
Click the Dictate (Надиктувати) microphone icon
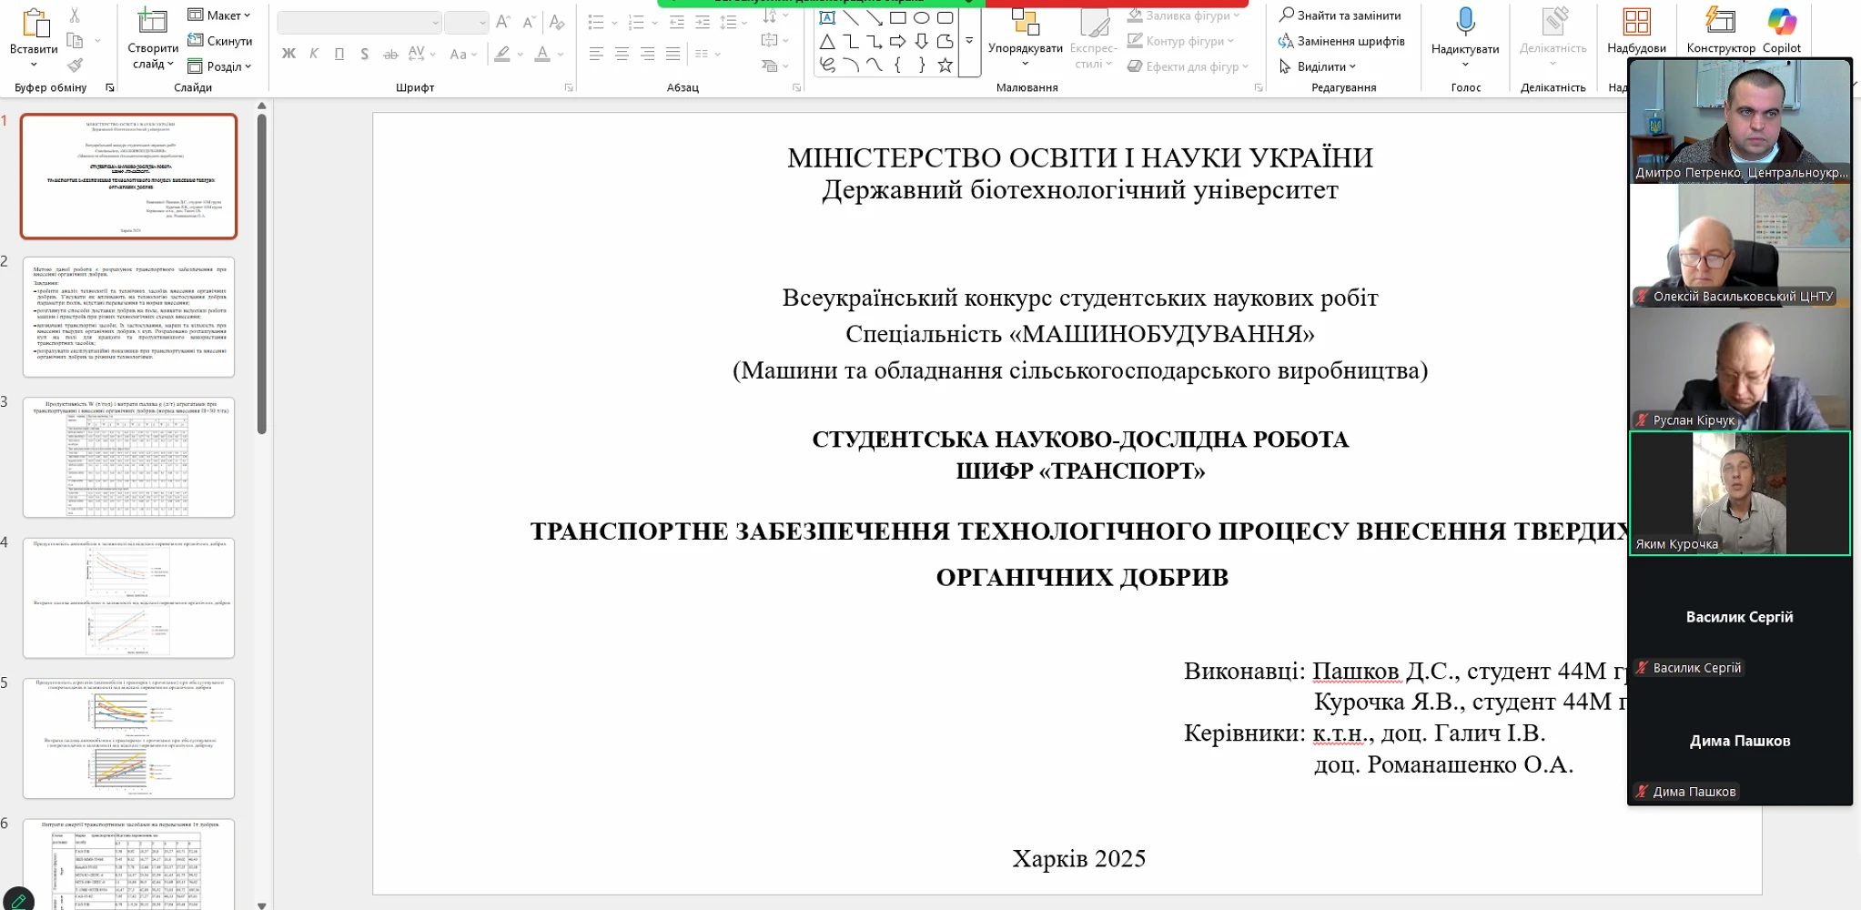1465,23
